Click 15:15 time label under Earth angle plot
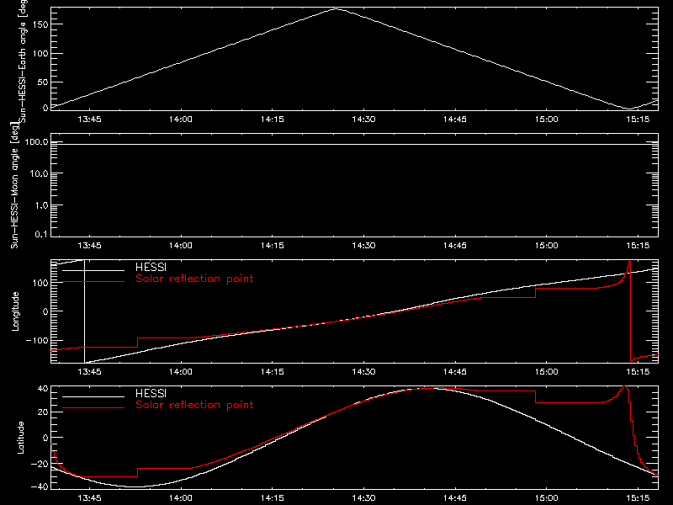This screenshot has height=505, width=673. click(638, 120)
